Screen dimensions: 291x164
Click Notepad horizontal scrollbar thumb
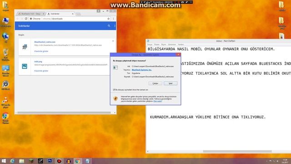(237, 151)
